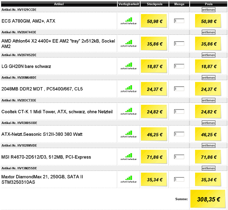
Task: Click availability icon for Seasonic S12II-380
Action: point(128,134)
